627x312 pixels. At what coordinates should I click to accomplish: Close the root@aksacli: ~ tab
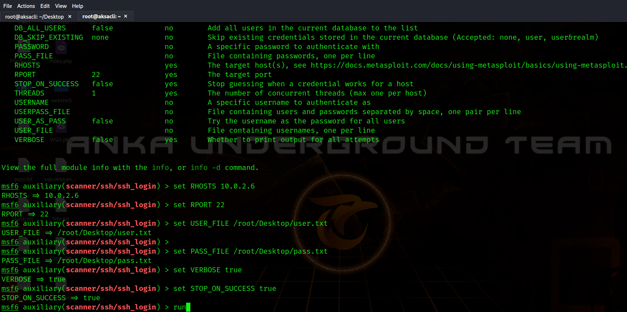[x=126, y=16]
